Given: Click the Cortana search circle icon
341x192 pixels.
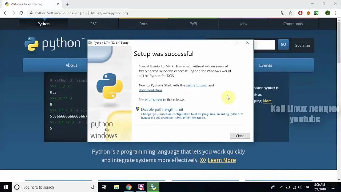Looking at the screenshot, I should 17,187.
